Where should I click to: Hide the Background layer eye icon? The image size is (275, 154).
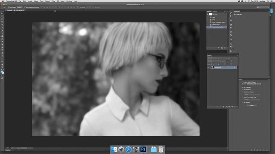click(208, 67)
